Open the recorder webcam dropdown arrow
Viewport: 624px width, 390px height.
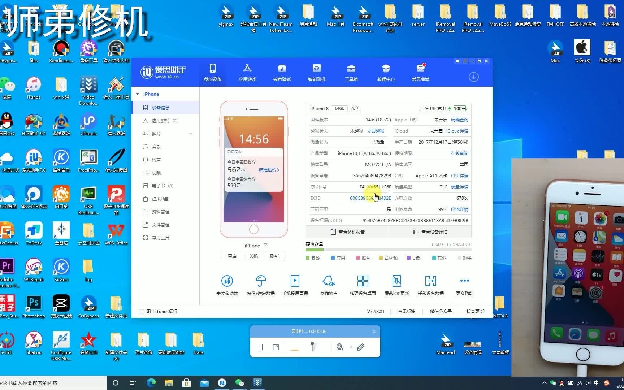[351, 347]
